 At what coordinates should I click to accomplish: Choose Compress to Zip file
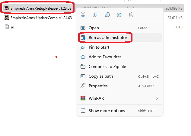coord(119,66)
